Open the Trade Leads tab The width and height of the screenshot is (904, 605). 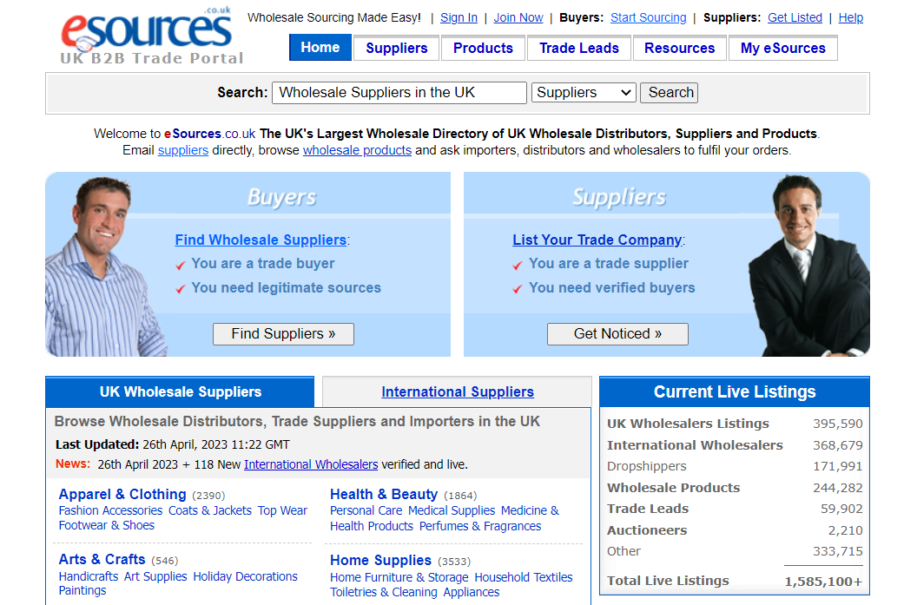pyautogui.click(x=578, y=48)
